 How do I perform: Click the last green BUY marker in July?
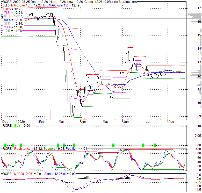(155, 145)
